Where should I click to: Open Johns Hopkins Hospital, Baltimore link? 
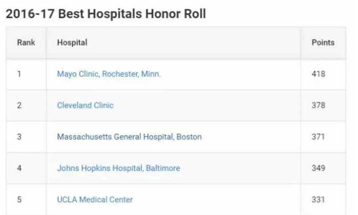click(x=119, y=168)
